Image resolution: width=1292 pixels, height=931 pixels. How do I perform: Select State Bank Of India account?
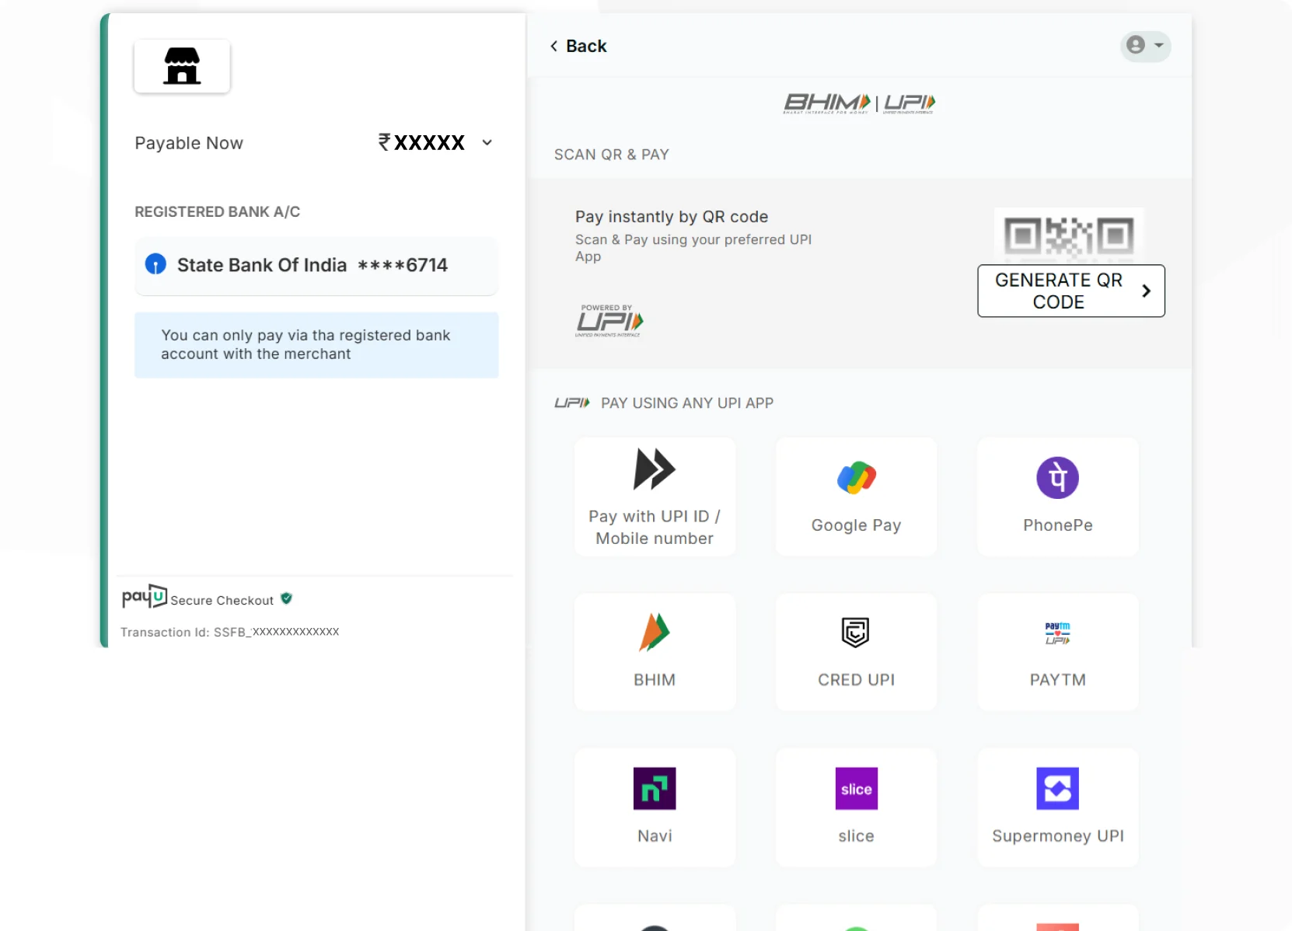316,266
